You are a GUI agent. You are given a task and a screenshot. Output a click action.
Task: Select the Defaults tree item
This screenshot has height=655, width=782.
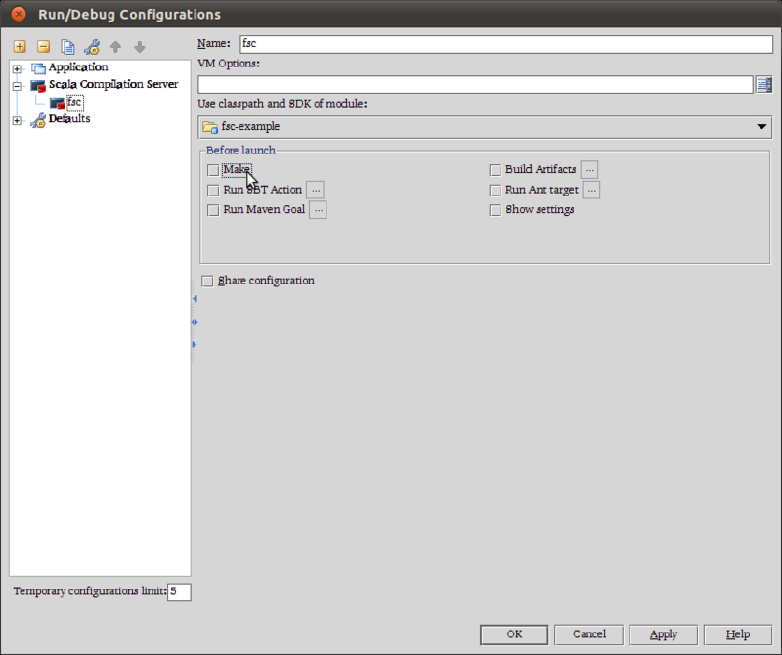[69, 119]
